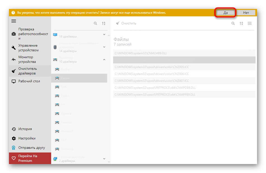Select Samsung printer driver

tap(79, 149)
